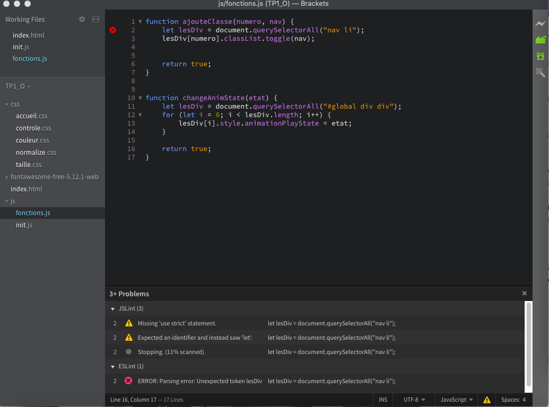Click Line 16, Column 17 cursor info
Screen dimensions: 549x407
tap(133, 400)
